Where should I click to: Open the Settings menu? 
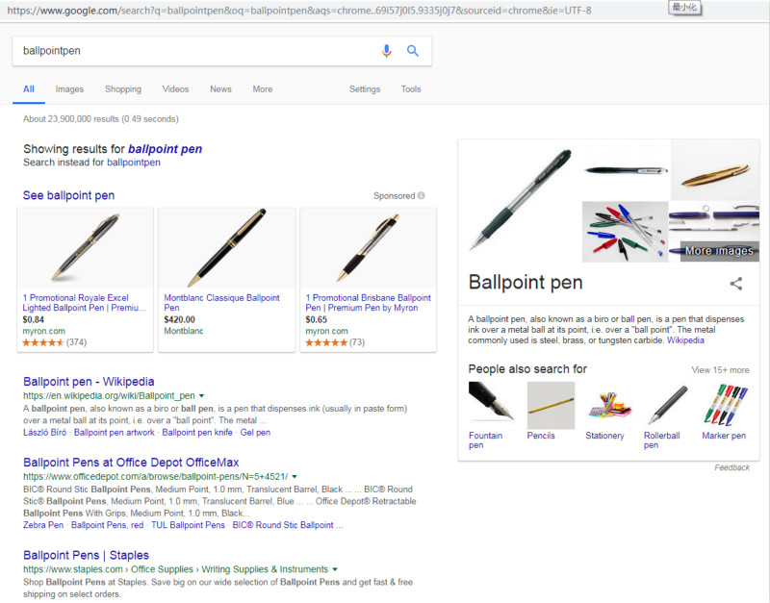365,88
